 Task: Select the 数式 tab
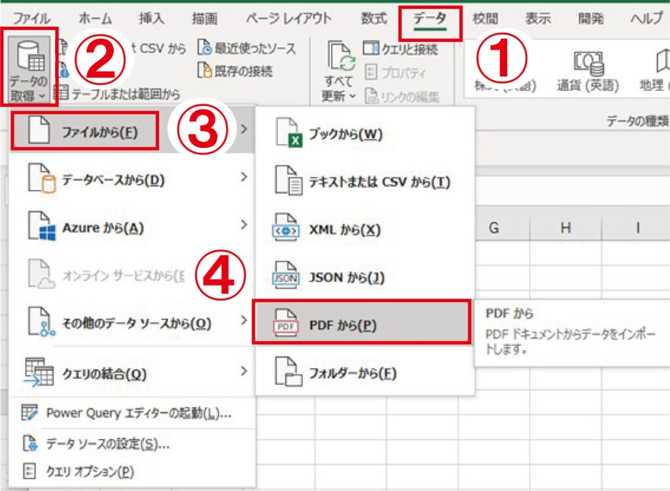pyautogui.click(x=374, y=18)
